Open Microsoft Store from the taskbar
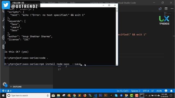The width and height of the screenshot is (175, 98). 53,96
